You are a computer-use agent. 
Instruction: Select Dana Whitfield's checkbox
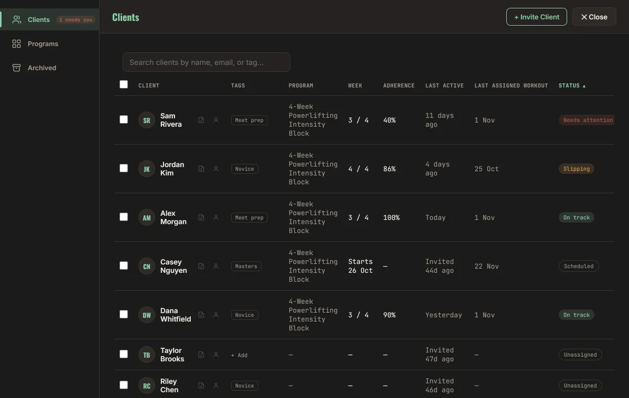click(124, 314)
